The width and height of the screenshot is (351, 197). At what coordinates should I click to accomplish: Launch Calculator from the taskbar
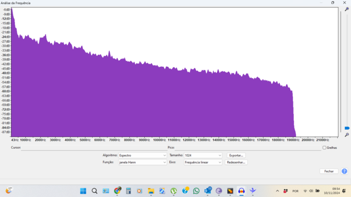pyautogui.click(x=128, y=191)
